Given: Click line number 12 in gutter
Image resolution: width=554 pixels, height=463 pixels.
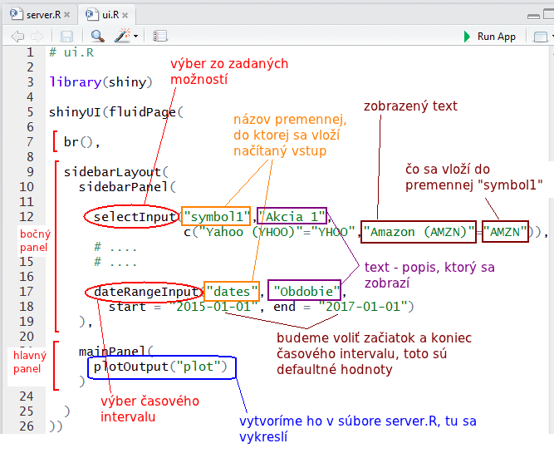Looking at the screenshot, I should tap(27, 217).
